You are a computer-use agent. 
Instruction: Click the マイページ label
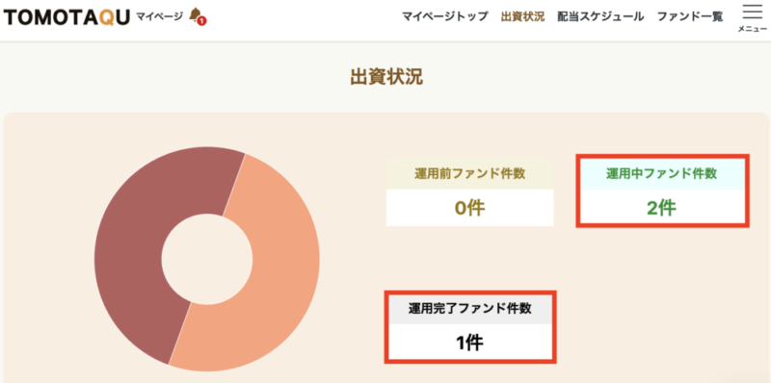(x=159, y=17)
